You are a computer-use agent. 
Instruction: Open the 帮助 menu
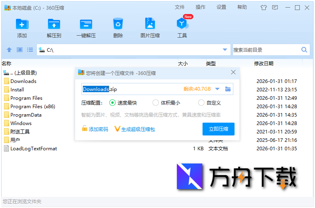[242, 7]
